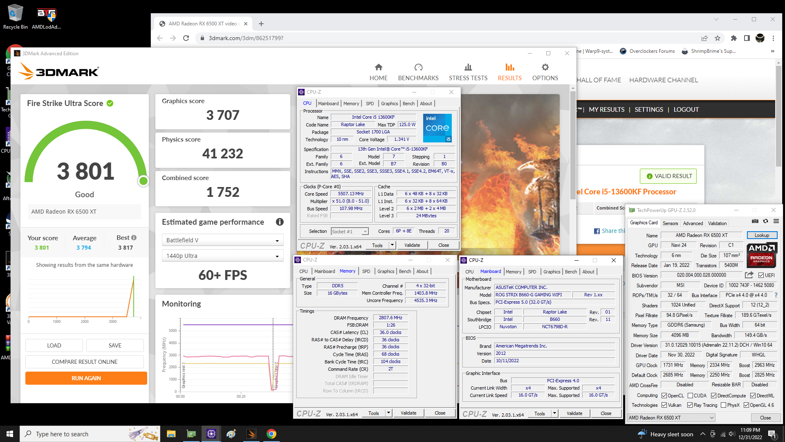Toggle the PhysX checkbox

[x=723, y=405]
